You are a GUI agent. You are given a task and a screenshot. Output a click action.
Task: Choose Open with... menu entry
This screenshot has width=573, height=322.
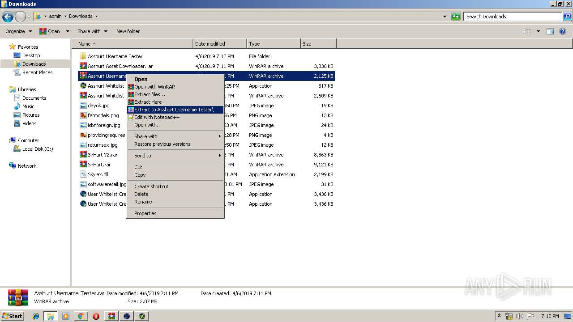(x=175, y=125)
